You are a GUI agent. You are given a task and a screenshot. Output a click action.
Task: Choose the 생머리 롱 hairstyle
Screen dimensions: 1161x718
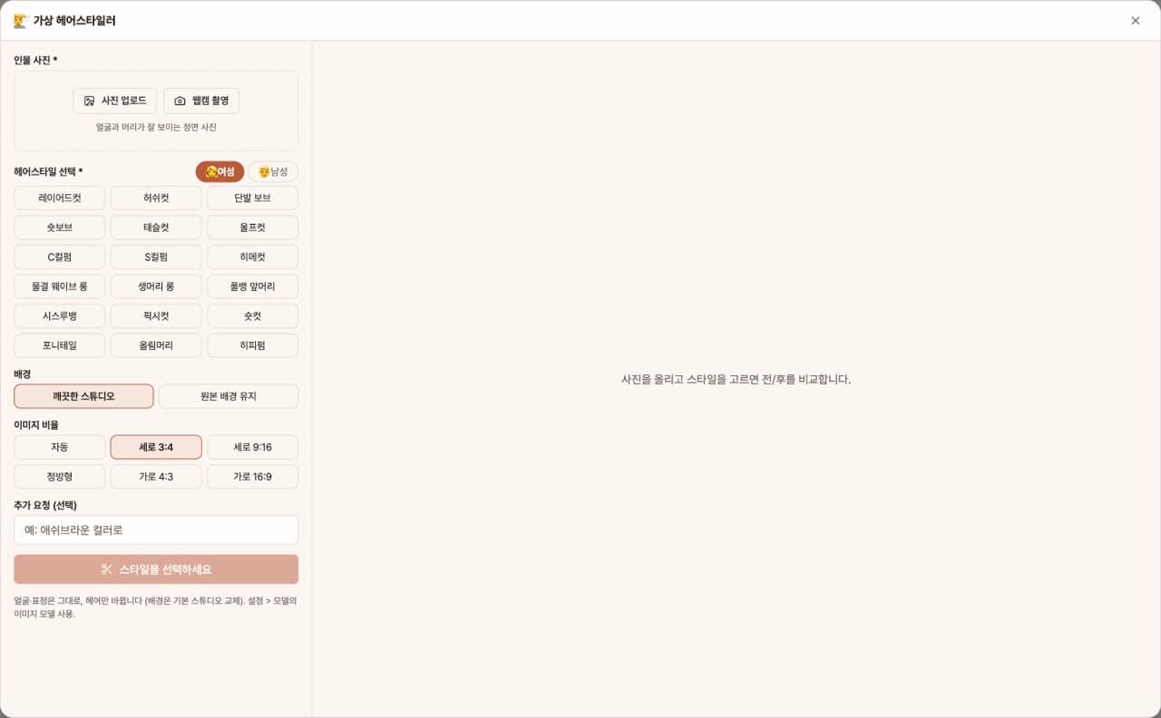pos(156,286)
